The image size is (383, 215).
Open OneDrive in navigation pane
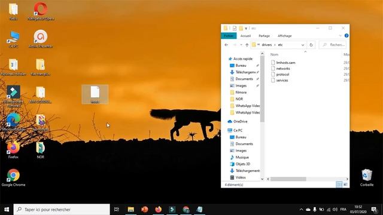tap(238, 121)
